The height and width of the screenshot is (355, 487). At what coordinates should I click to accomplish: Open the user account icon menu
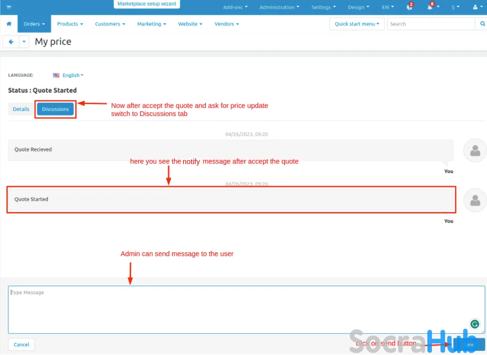coord(478,7)
